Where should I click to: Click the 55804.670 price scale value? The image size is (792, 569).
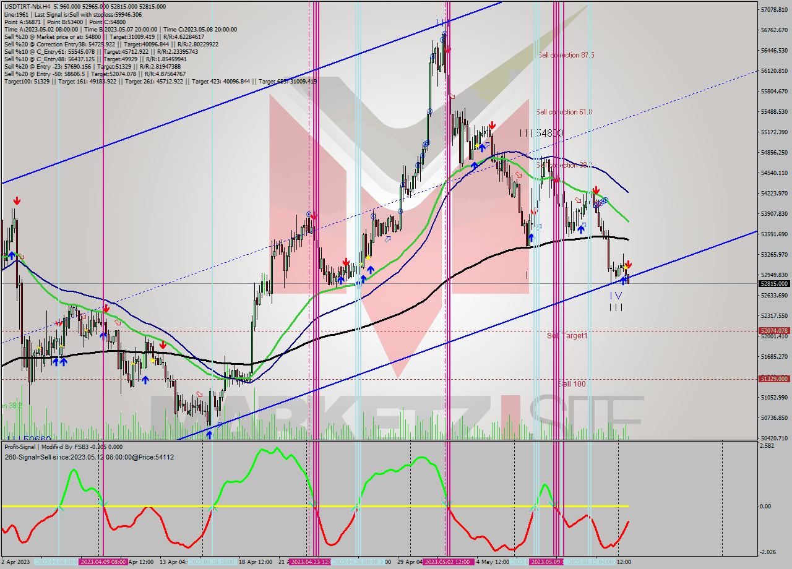[x=774, y=92]
